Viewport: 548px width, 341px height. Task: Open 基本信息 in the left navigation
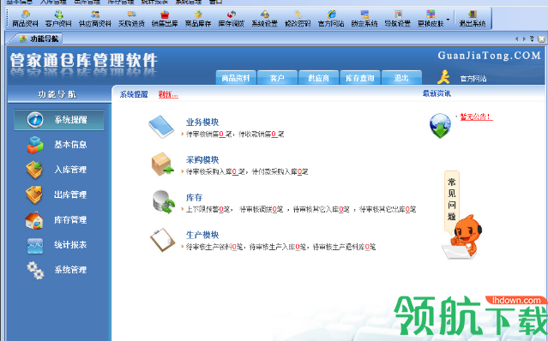tap(57, 145)
